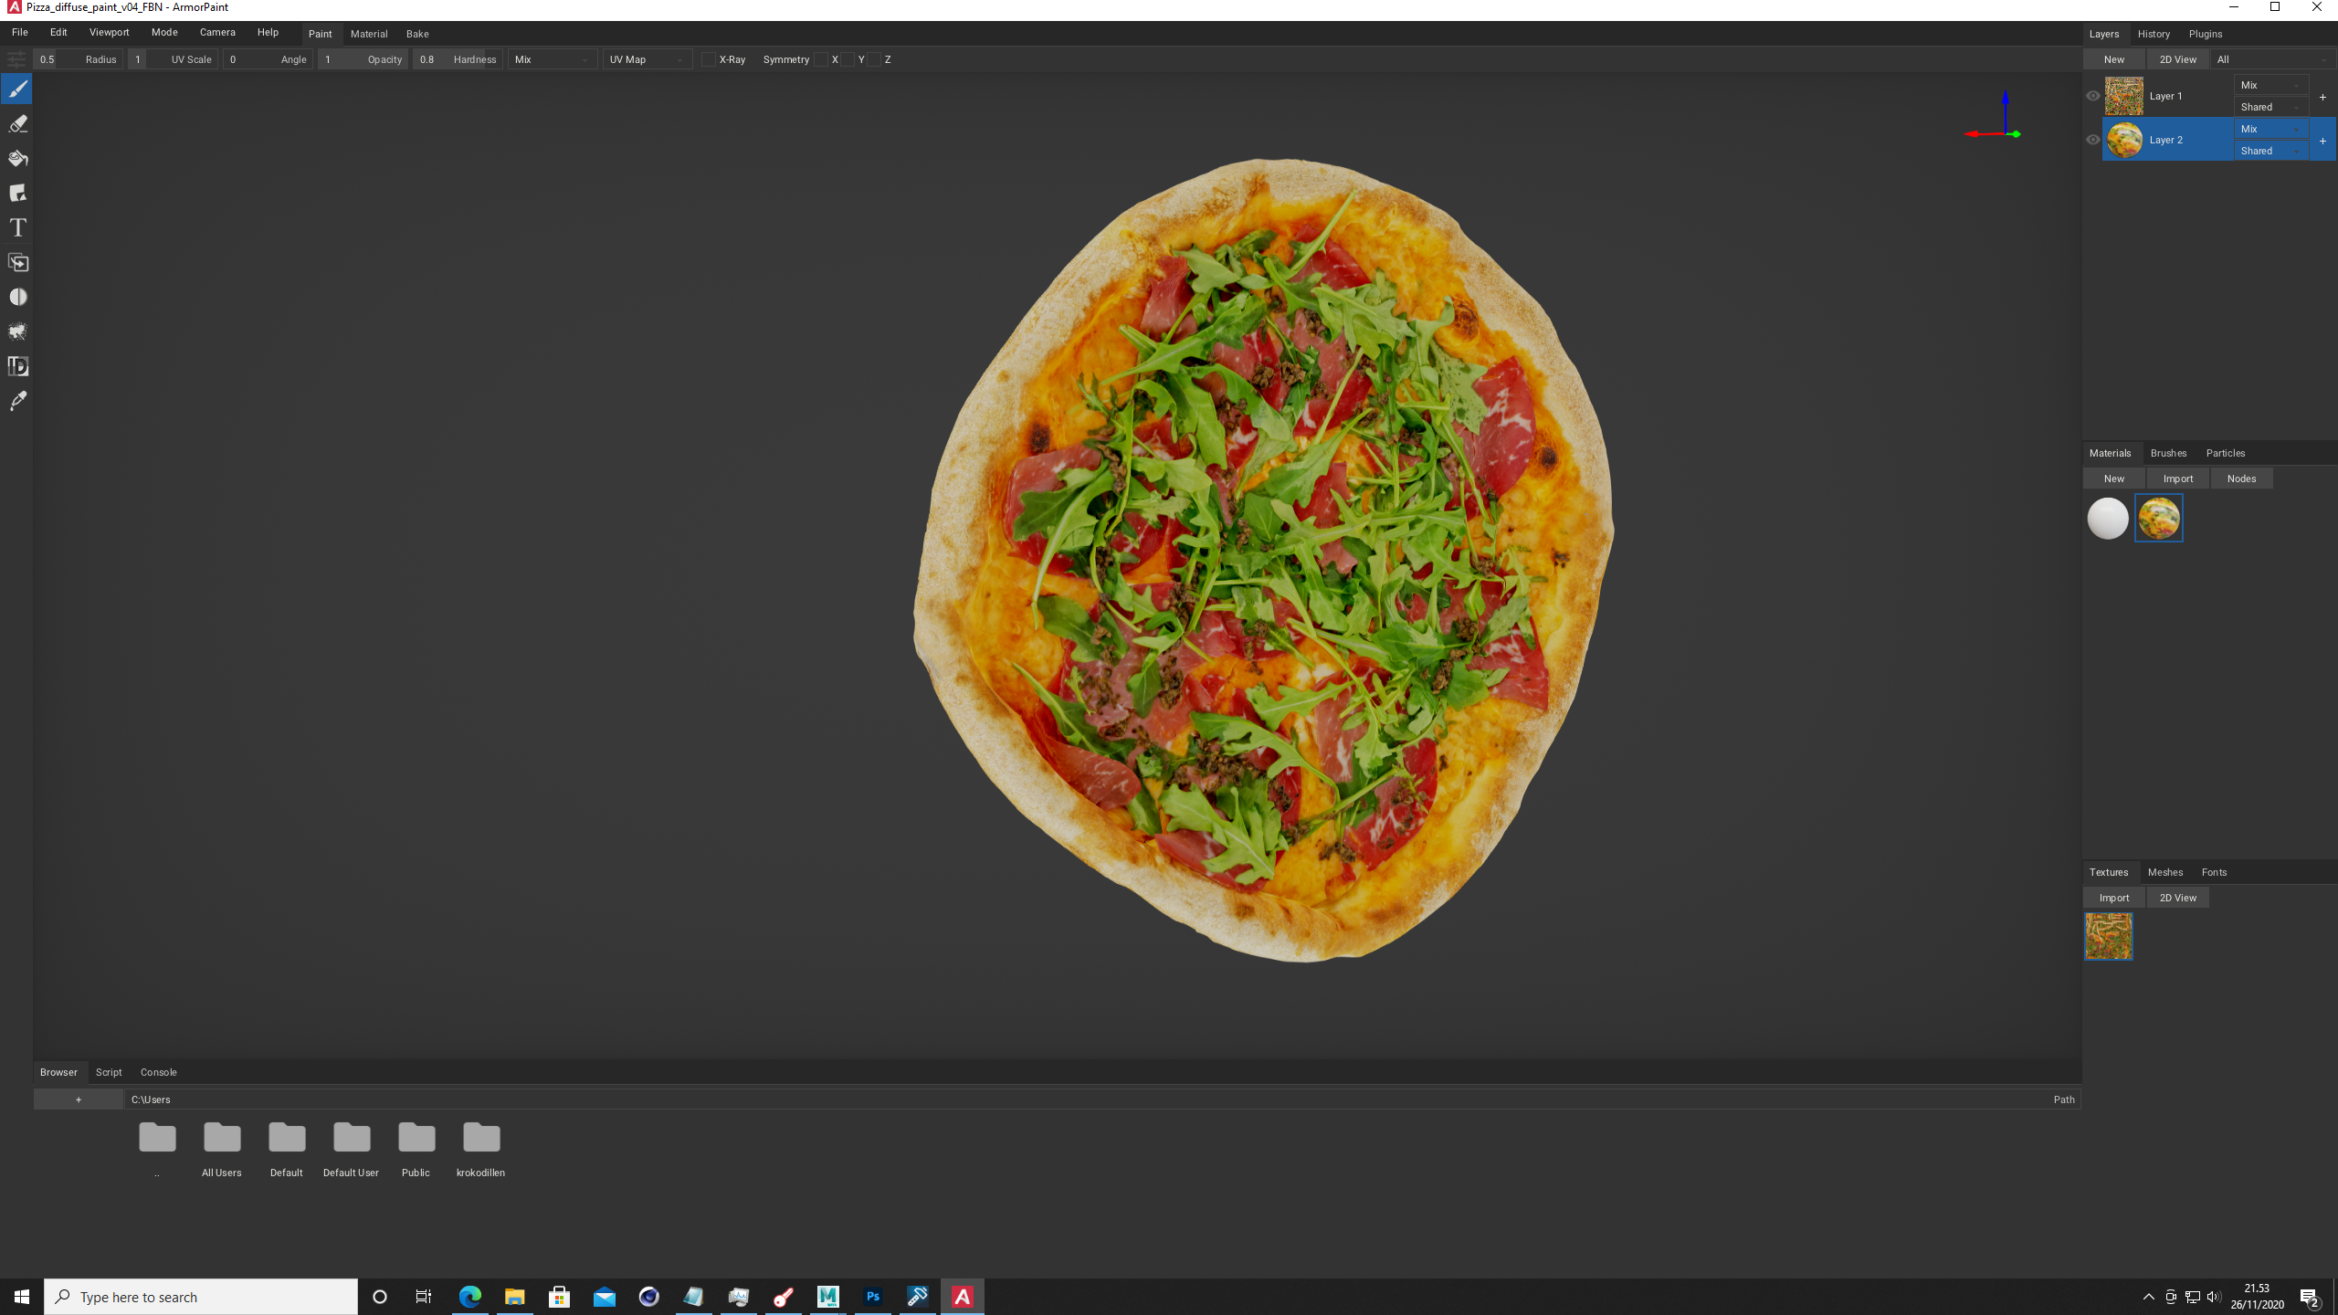The width and height of the screenshot is (2338, 1315).
Task: Select the Eraser tool
Action: pyautogui.click(x=17, y=124)
